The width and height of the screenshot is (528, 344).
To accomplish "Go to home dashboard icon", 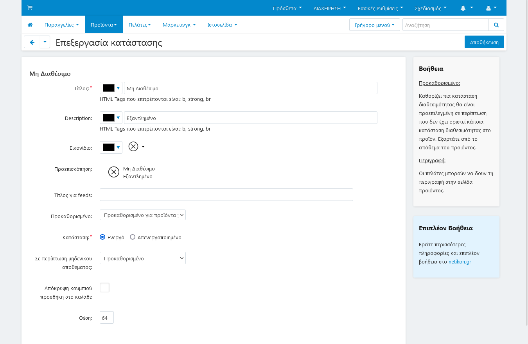I will (30, 25).
